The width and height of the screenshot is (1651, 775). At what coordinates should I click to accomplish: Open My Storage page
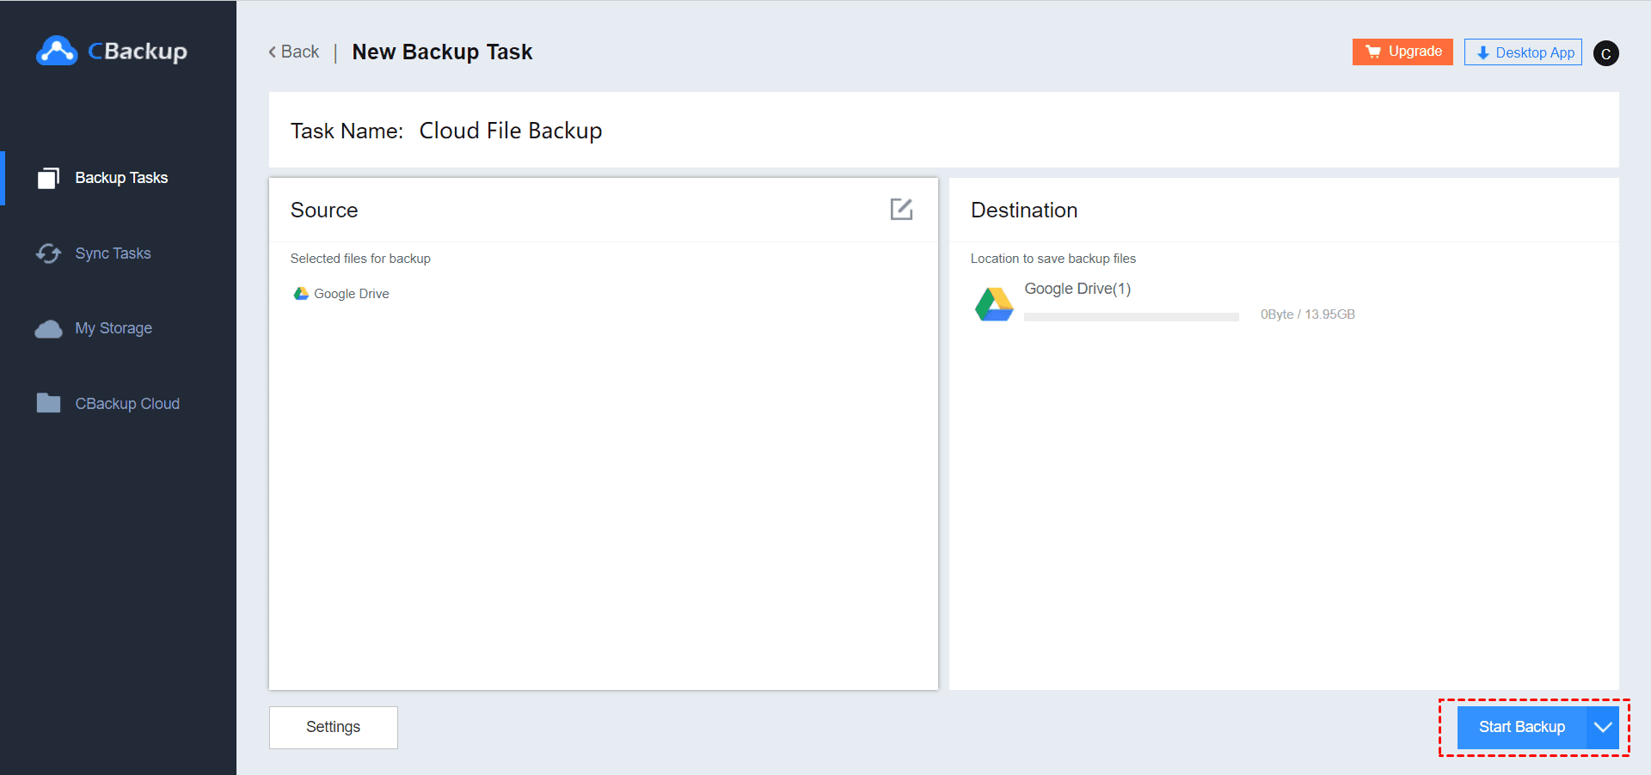pyautogui.click(x=114, y=328)
